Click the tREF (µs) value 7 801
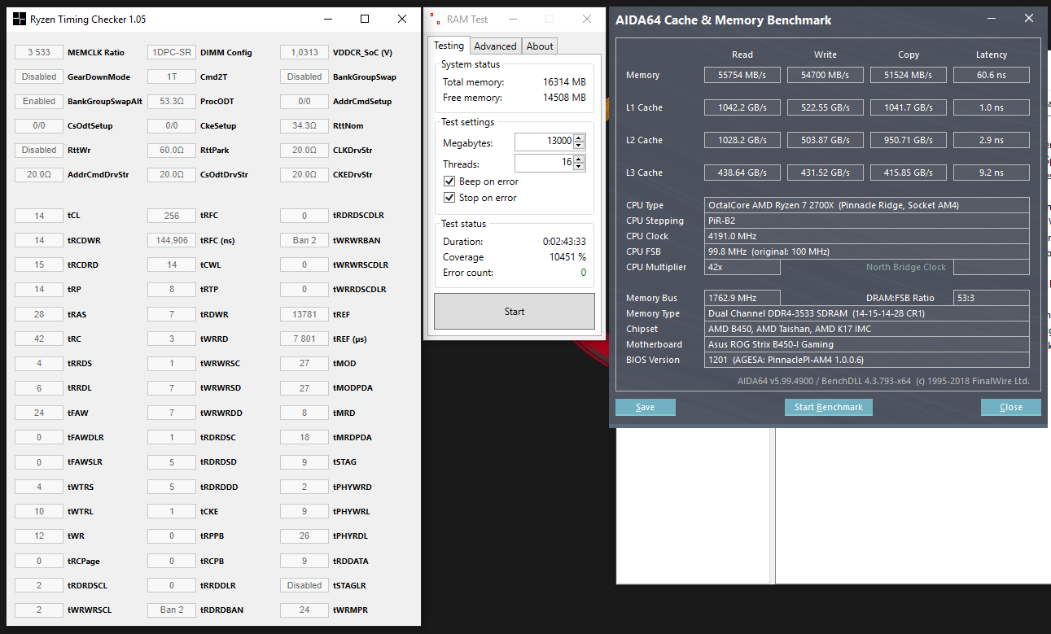1051x634 pixels. point(304,339)
